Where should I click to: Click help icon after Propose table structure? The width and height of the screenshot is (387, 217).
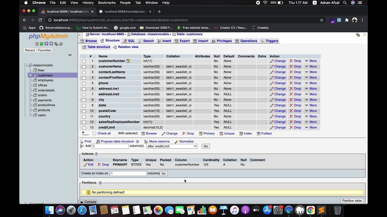(x=137, y=141)
